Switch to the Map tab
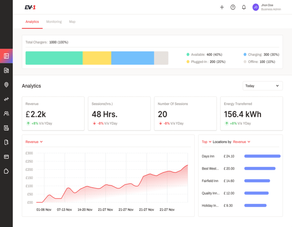This screenshot has width=292, height=227. tap(72, 22)
